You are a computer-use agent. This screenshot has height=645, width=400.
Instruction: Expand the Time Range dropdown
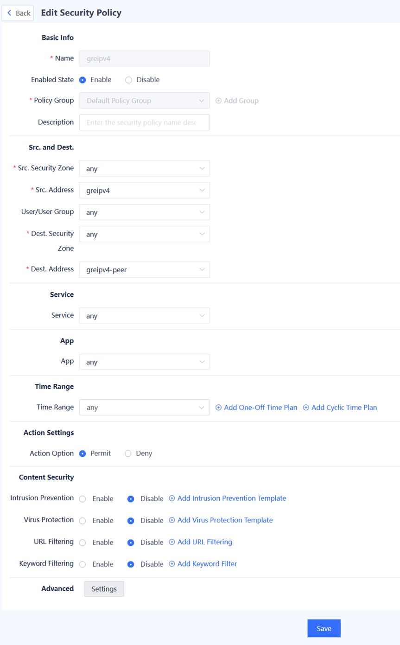point(145,408)
